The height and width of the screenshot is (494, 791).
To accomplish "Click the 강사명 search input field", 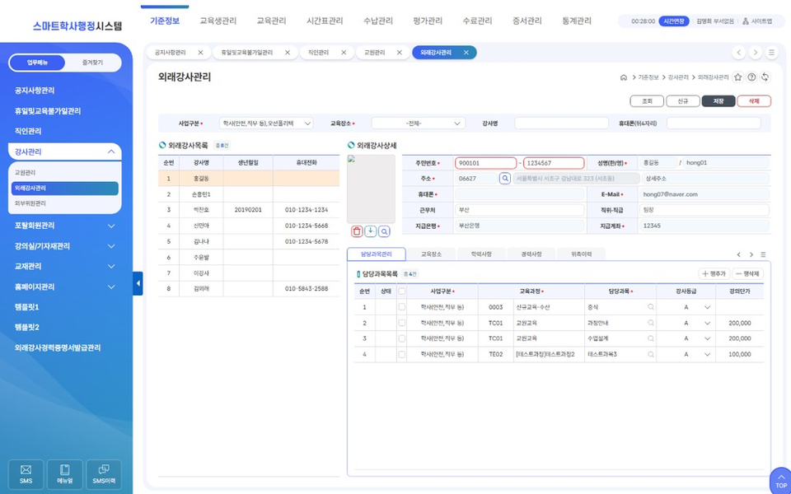I will coord(561,123).
